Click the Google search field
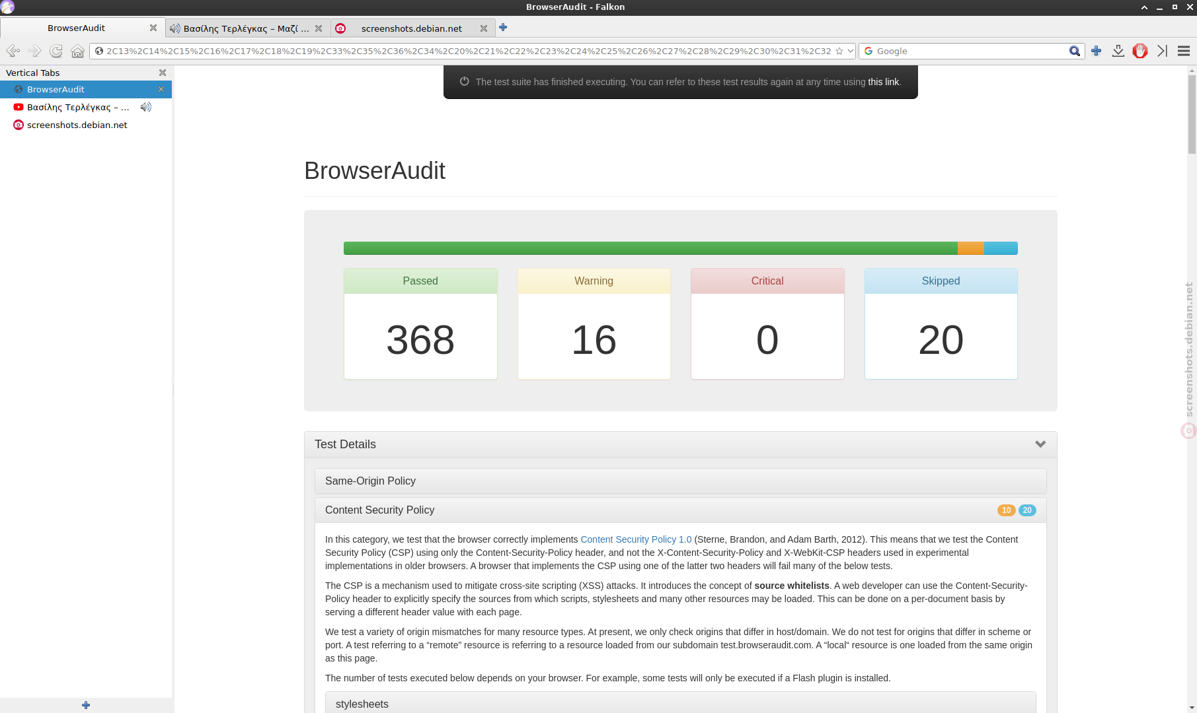 coord(970,51)
